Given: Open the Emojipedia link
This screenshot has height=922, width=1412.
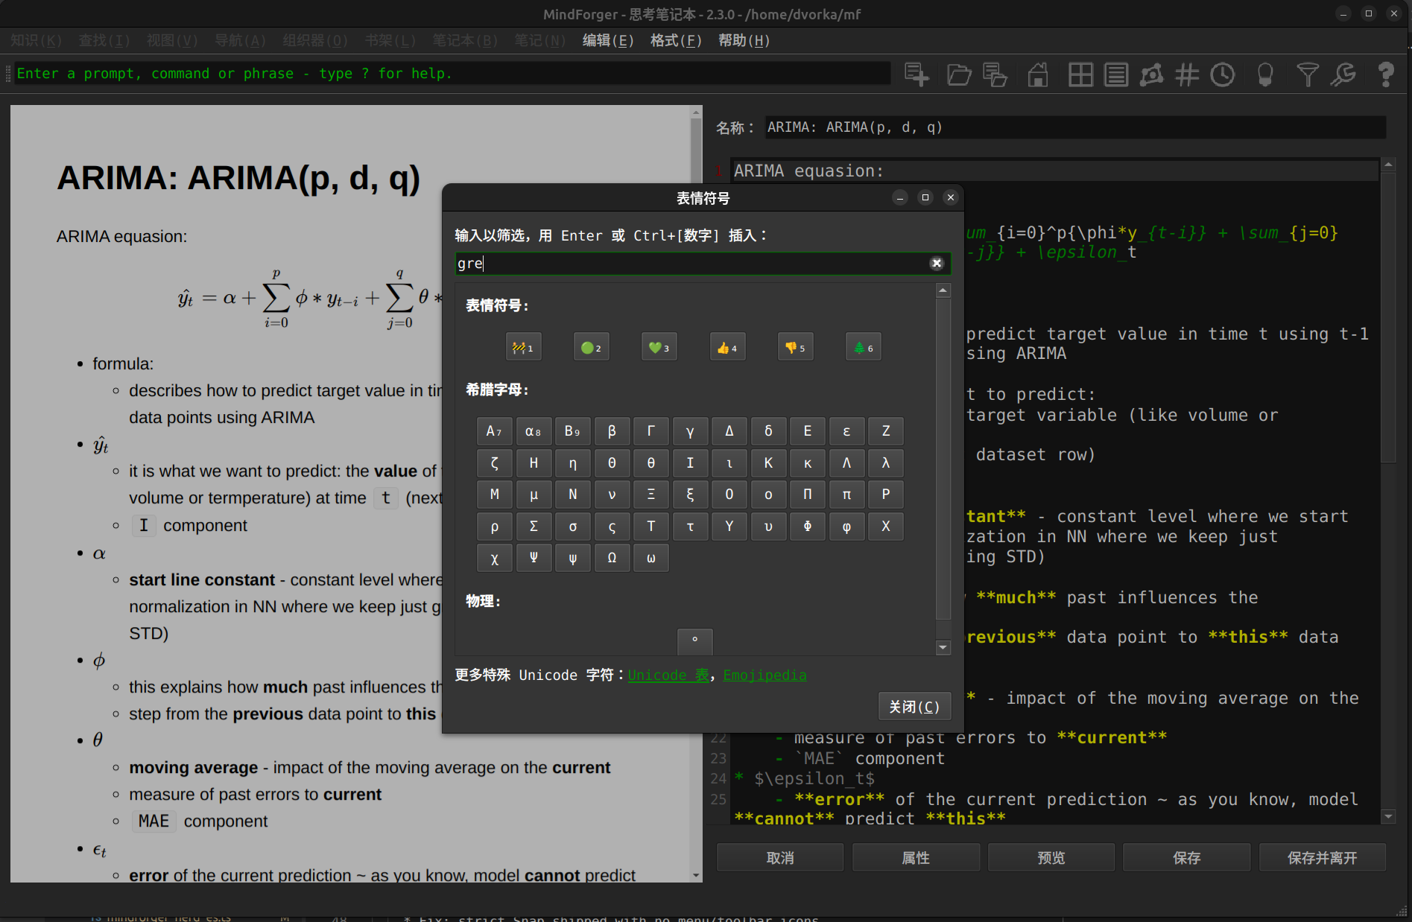Looking at the screenshot, I should [764, 675].
